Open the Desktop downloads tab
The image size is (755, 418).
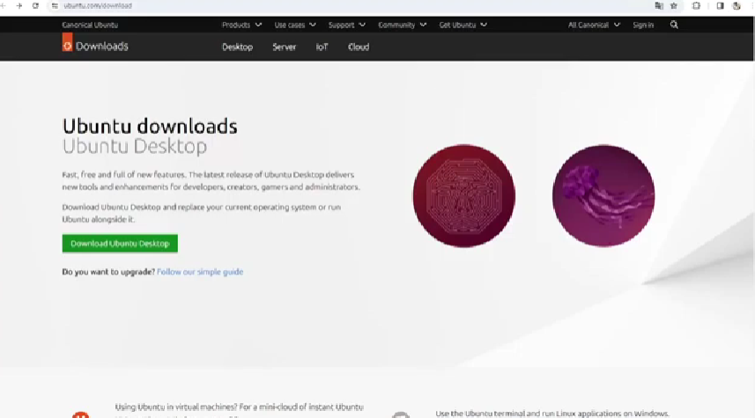click(x=237, y=47)
